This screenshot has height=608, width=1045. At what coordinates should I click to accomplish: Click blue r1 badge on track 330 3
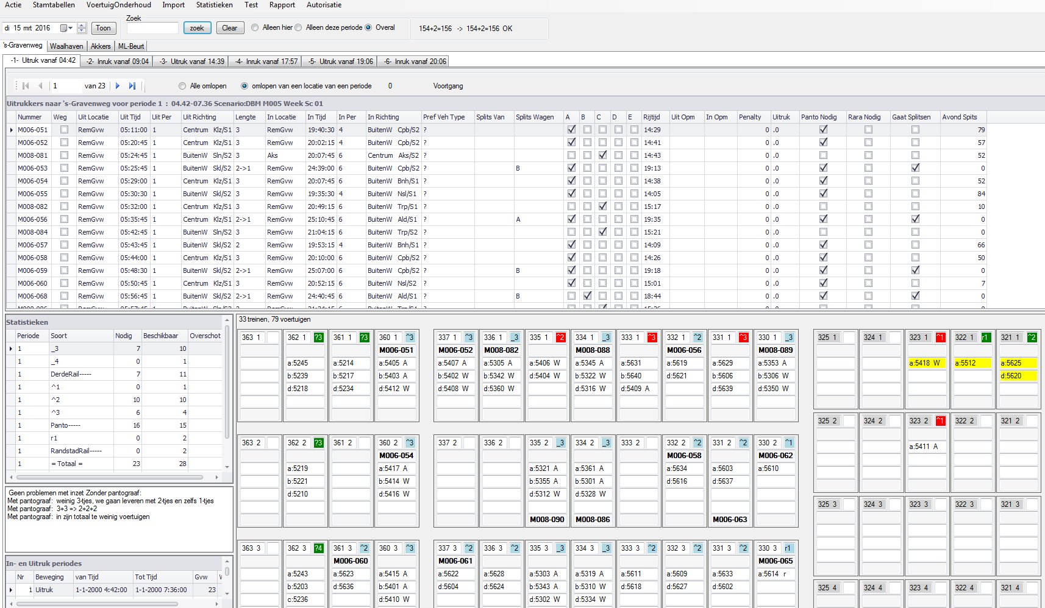[789, 548]
